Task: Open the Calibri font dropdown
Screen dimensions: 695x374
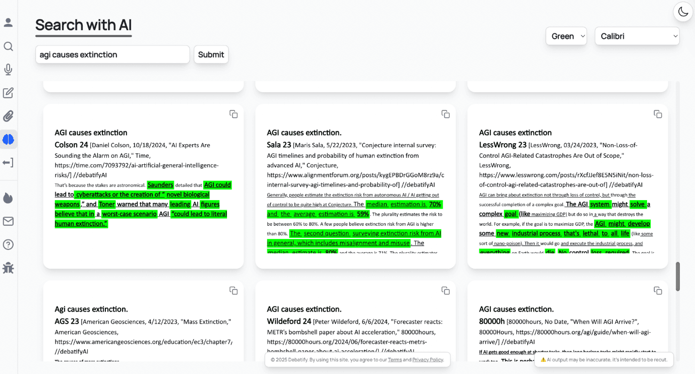Action: 636,36
